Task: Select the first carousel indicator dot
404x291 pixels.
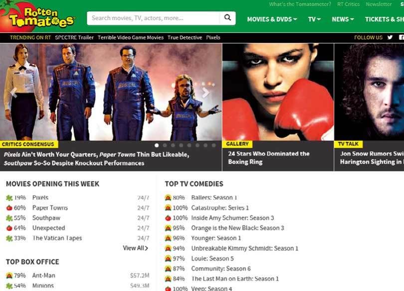Action: click(x=157, y=145)
